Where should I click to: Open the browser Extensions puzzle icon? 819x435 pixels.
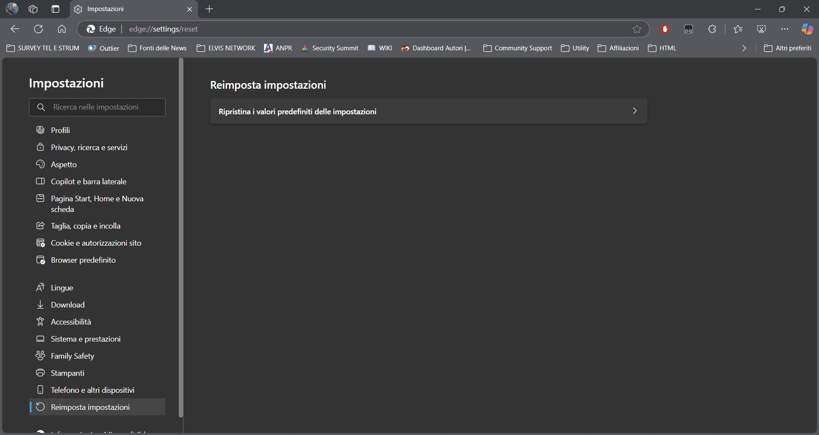point(712,29)
